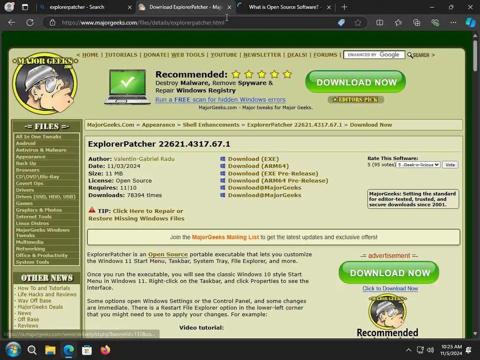Open Collections icon in toolbar
This screenshot has width=480, height=360.
[x=417, y=22]
